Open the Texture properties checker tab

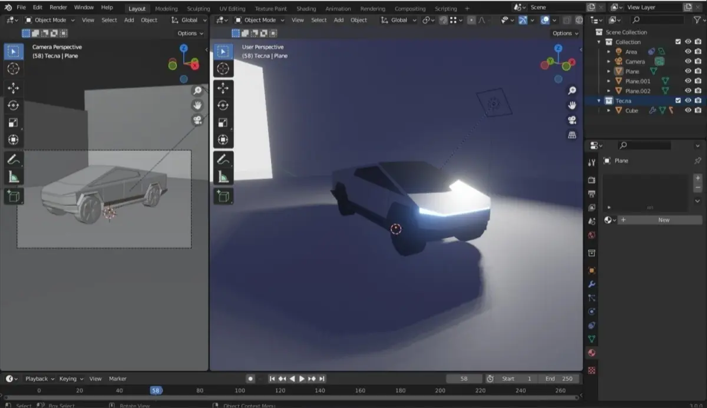point(592,370)
